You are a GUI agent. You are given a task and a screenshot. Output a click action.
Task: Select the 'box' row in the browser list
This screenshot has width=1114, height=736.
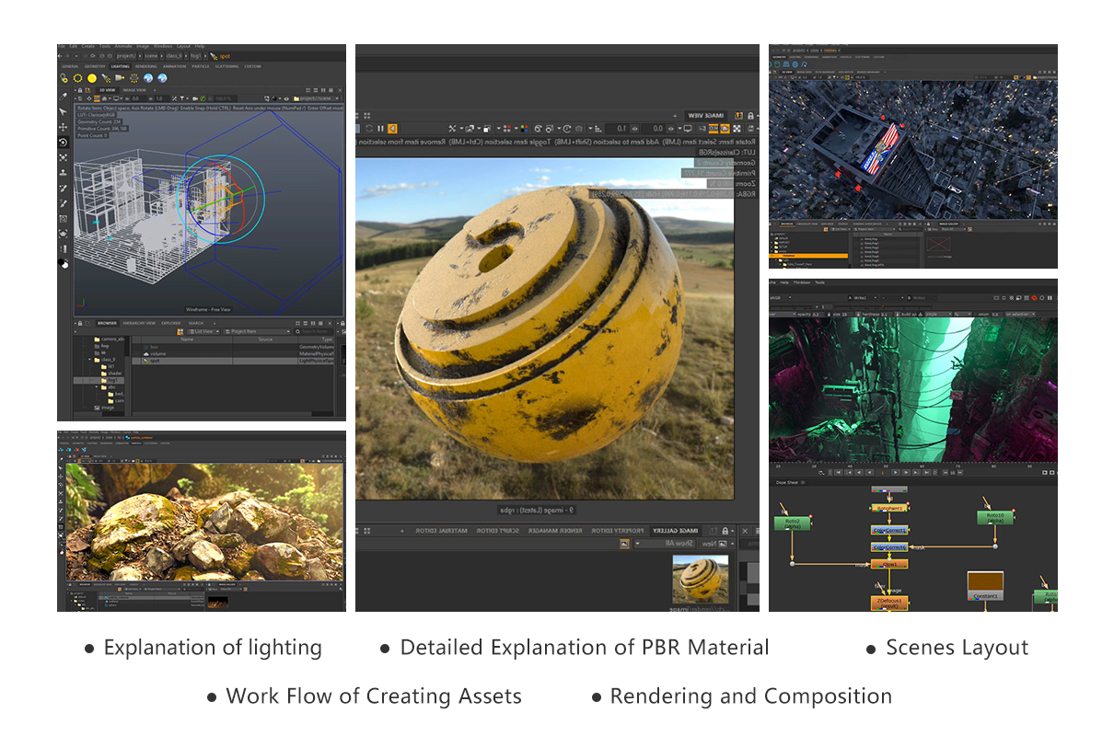[233, 347]
